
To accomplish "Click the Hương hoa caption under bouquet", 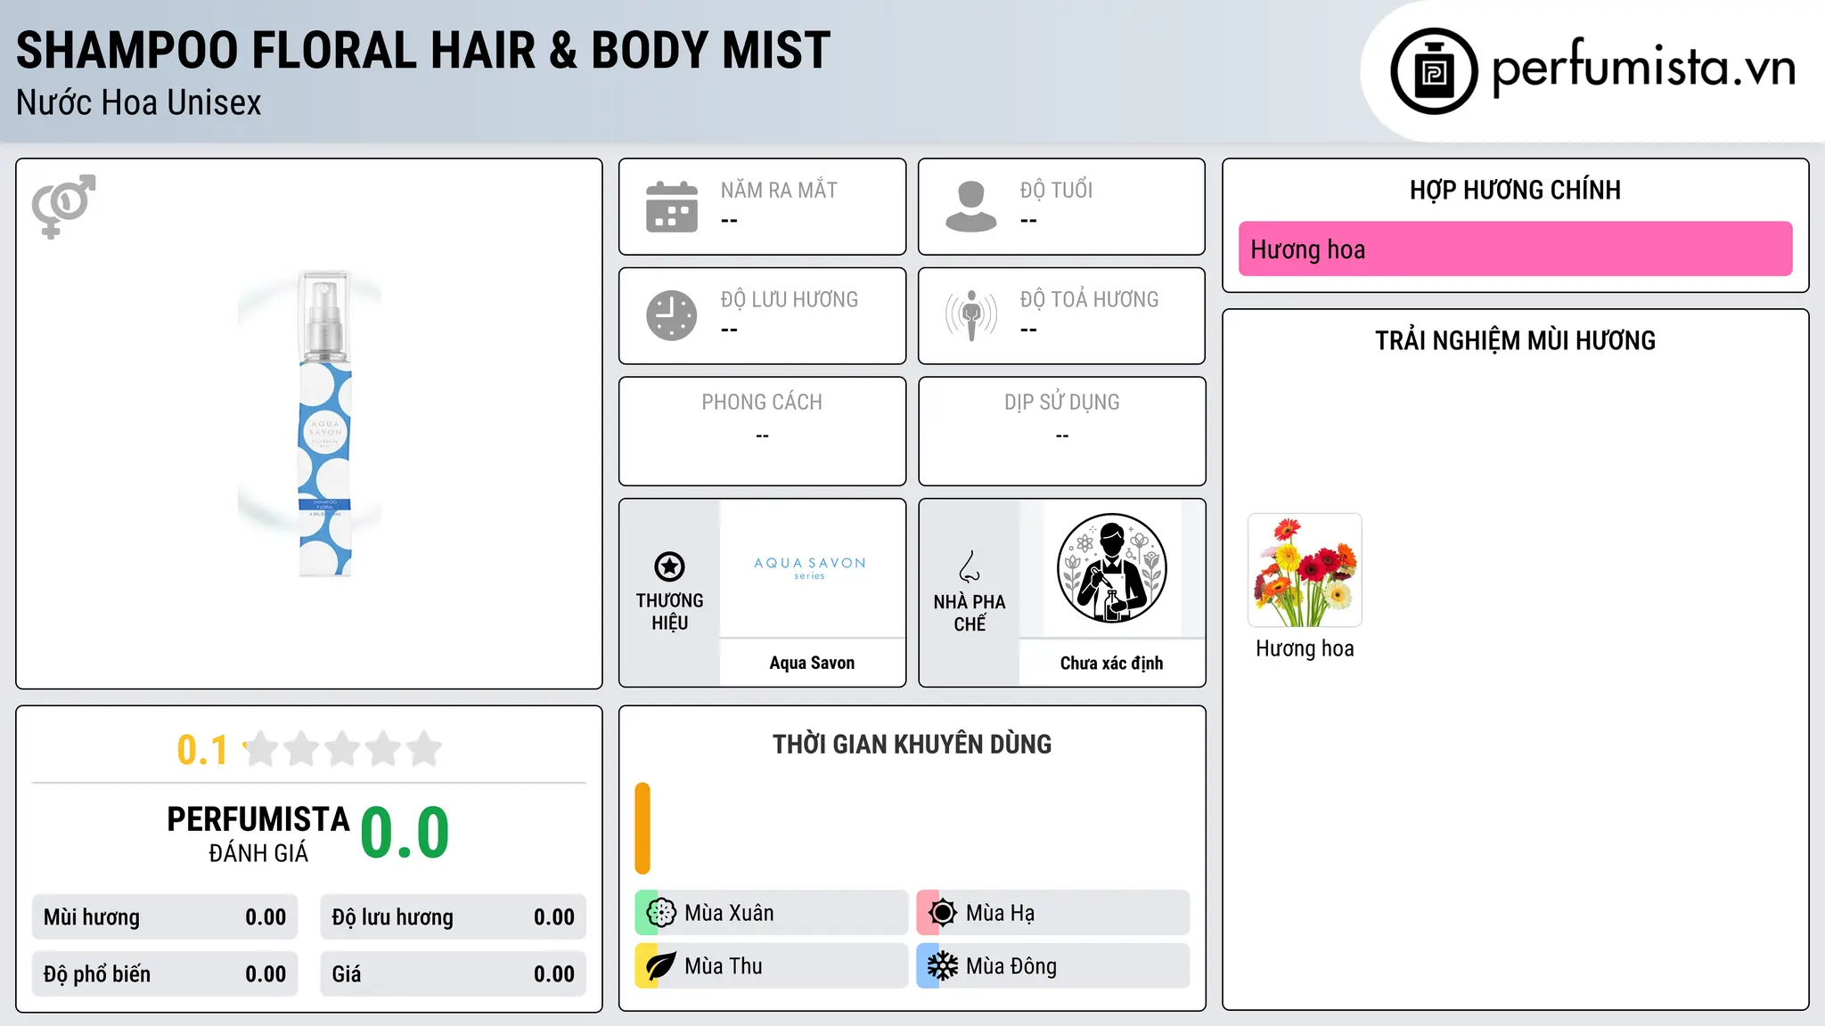I will tap(1305, 649).
